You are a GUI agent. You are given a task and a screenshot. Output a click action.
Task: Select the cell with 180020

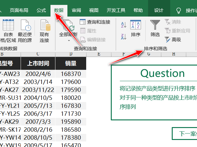pyautogui.click(x=71, y=98)
